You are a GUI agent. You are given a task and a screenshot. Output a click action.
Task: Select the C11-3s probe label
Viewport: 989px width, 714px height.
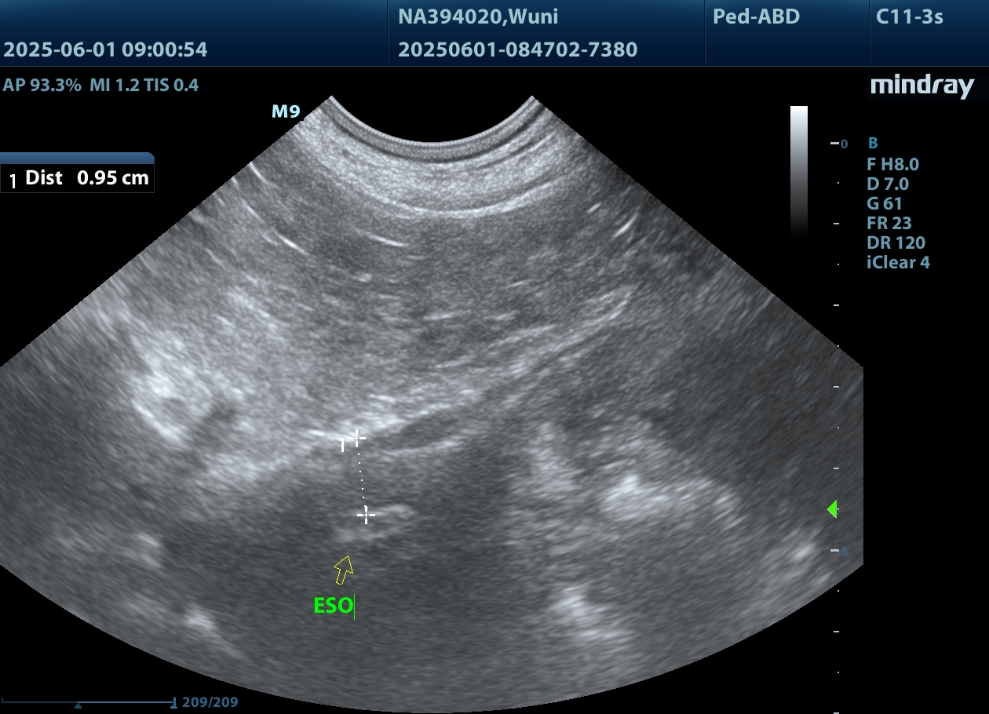[909, 16]
